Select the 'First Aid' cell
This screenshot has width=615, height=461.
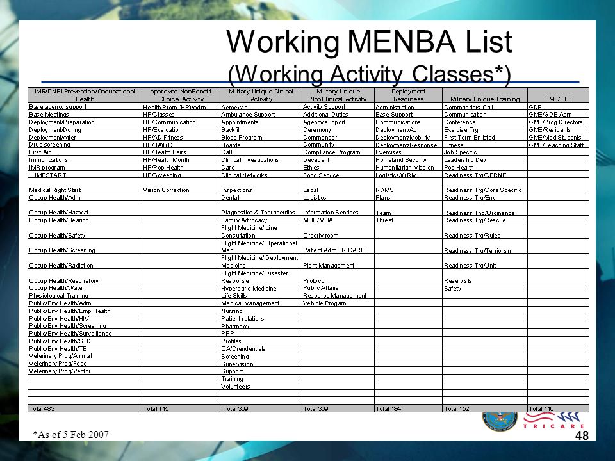point(85,152)
